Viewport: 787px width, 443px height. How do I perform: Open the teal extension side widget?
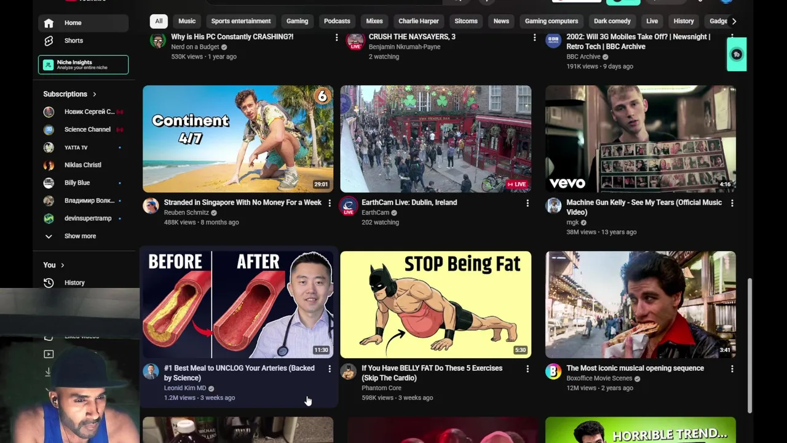click(x=737, y=54)
